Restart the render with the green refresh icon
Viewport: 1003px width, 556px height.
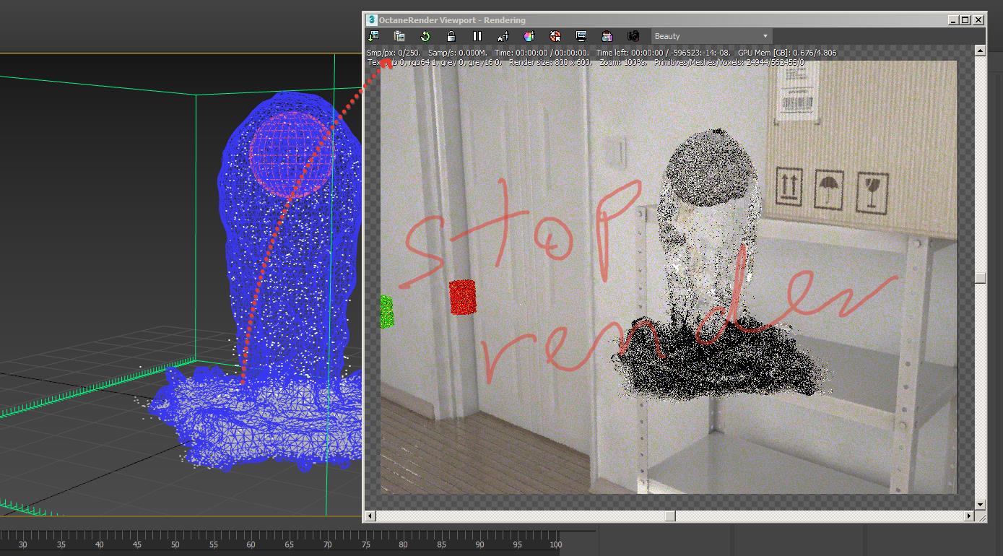point(425,36)
